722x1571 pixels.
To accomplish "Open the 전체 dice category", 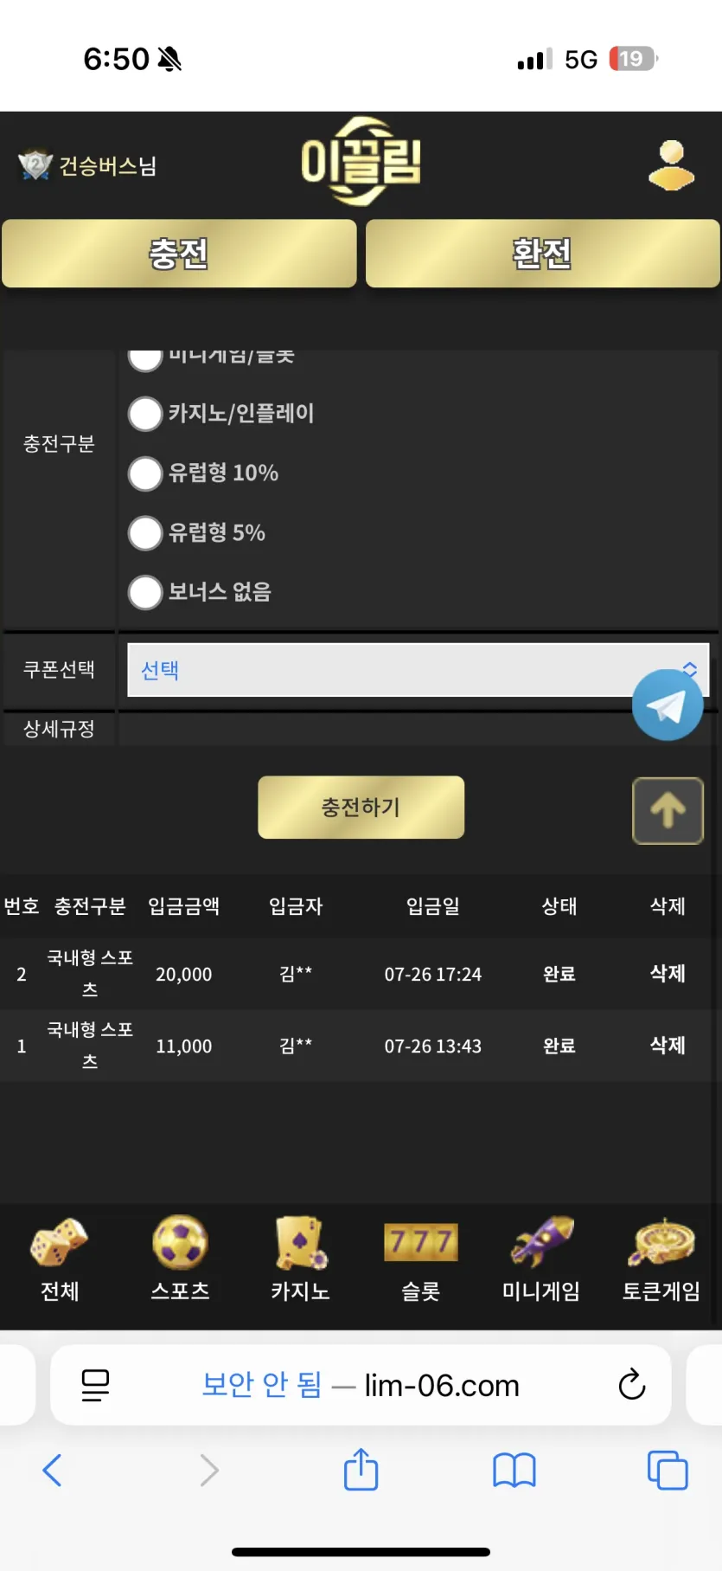I will tap(60, 1259).
